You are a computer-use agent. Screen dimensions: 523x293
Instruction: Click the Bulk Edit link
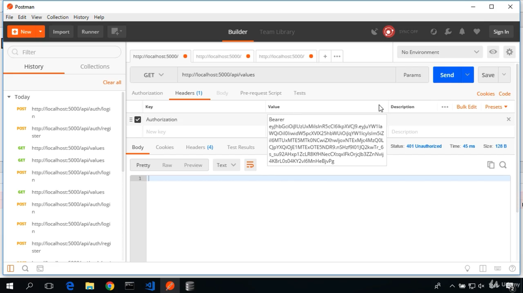(x=467, y=107)
